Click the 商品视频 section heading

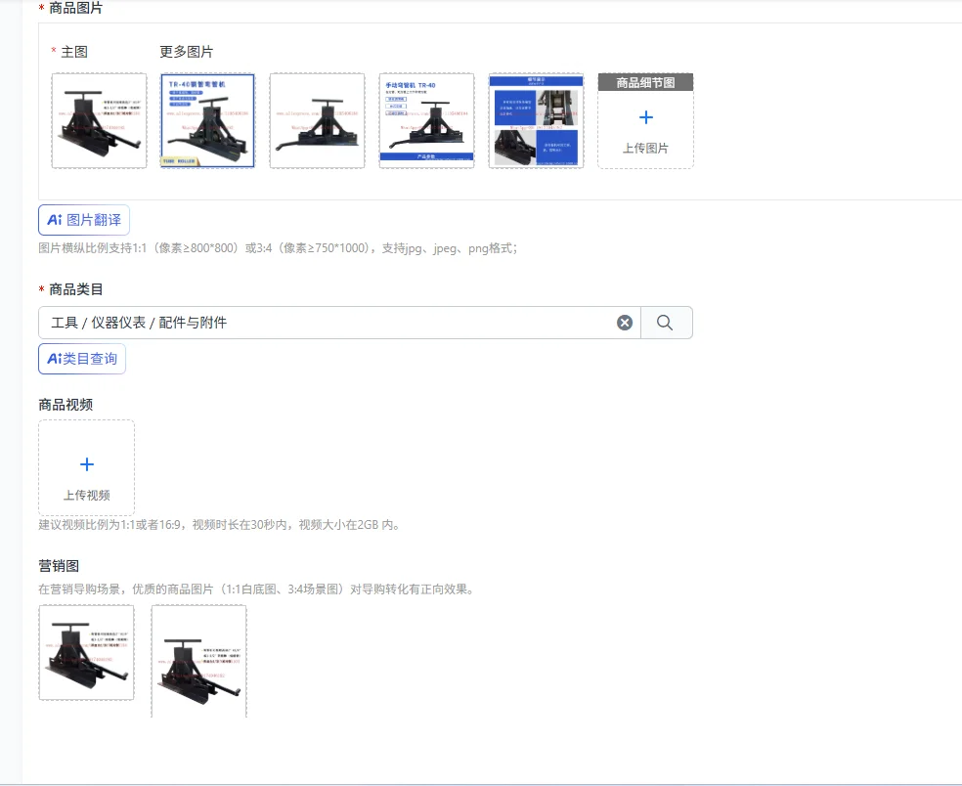(66, 405)
